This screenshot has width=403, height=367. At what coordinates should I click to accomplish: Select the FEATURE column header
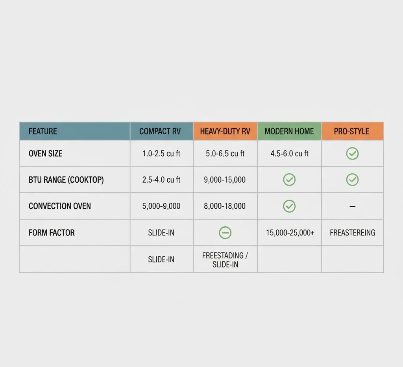click(x=43, y=132)
